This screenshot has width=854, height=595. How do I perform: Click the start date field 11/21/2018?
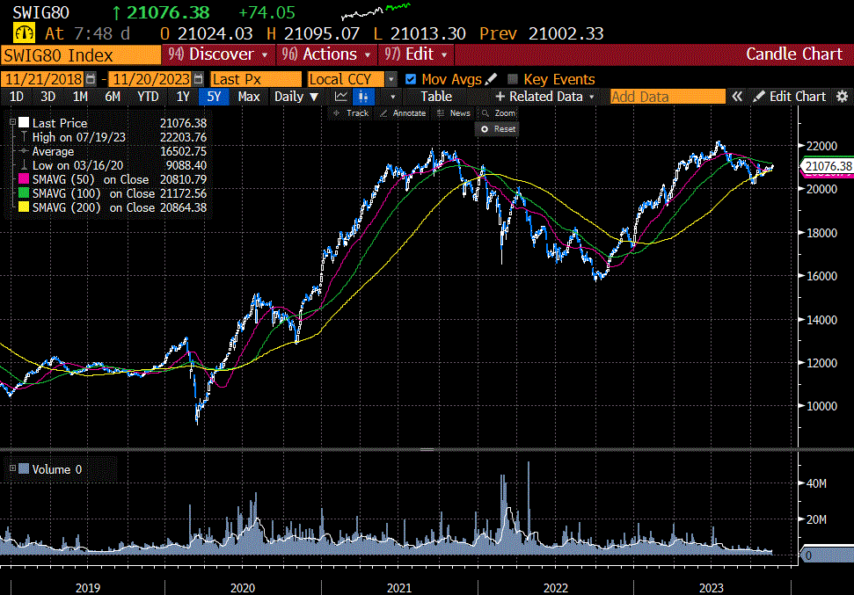pos(43,79)
